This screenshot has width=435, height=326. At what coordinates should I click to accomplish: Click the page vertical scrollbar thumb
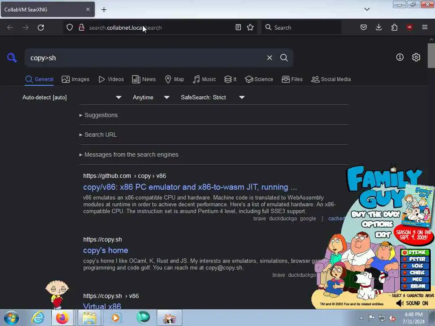431,56
